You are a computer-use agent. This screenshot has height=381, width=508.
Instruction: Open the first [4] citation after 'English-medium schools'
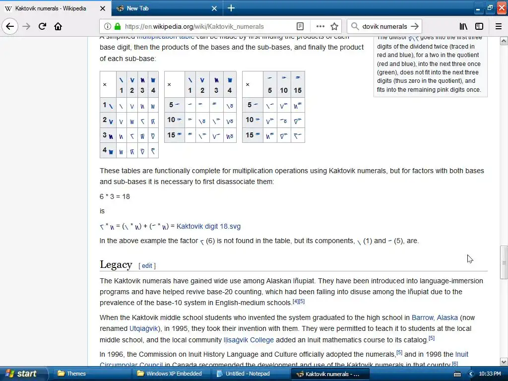(296, 301)
